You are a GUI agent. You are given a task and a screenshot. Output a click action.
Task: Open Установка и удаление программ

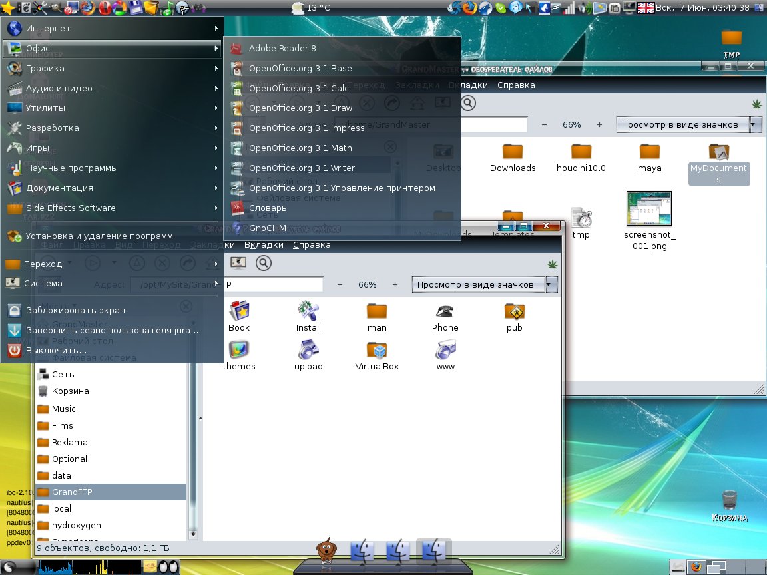tap(113, 236)
